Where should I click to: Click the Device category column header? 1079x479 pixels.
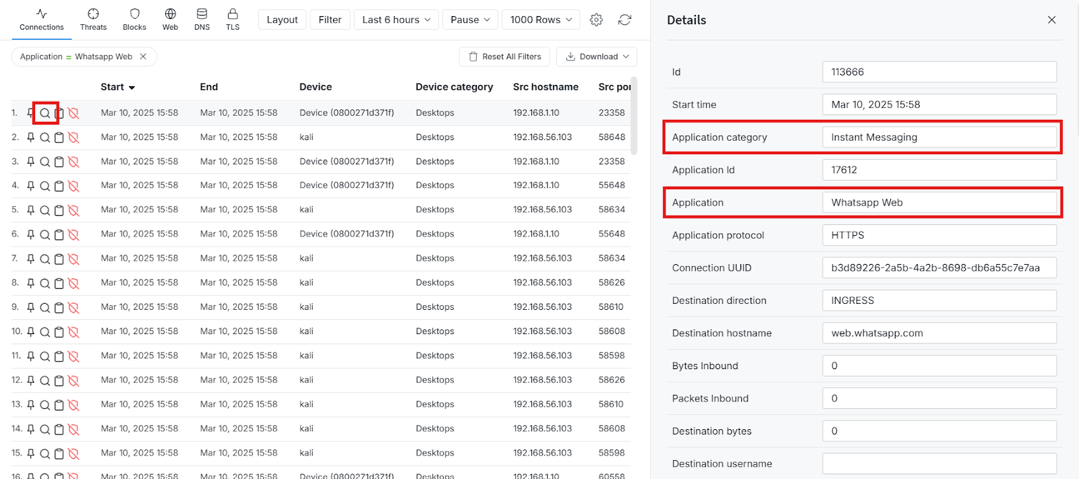coord(454,87)
